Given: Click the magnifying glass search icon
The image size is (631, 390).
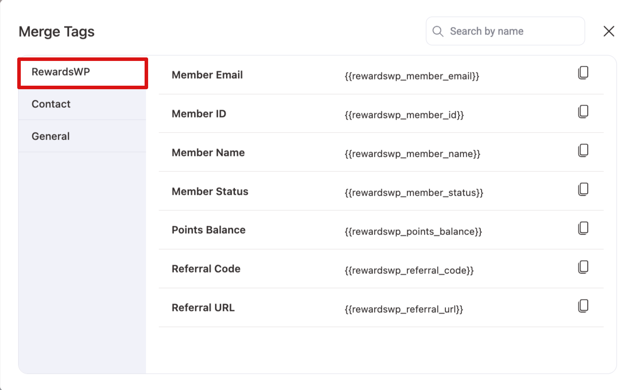Looking at the screenshot, I should [x=438, y=31].
